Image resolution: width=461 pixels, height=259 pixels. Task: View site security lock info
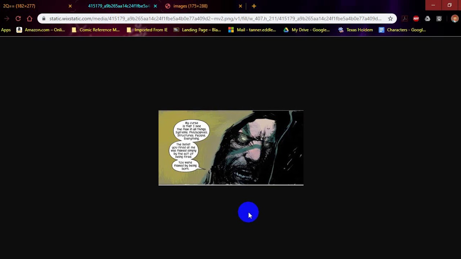(44, 19)
